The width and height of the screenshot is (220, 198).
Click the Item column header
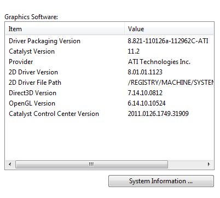pos(65,29)
